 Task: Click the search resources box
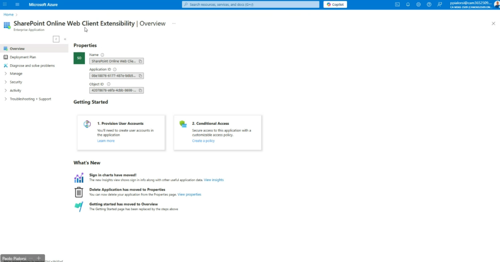[250, 4]
